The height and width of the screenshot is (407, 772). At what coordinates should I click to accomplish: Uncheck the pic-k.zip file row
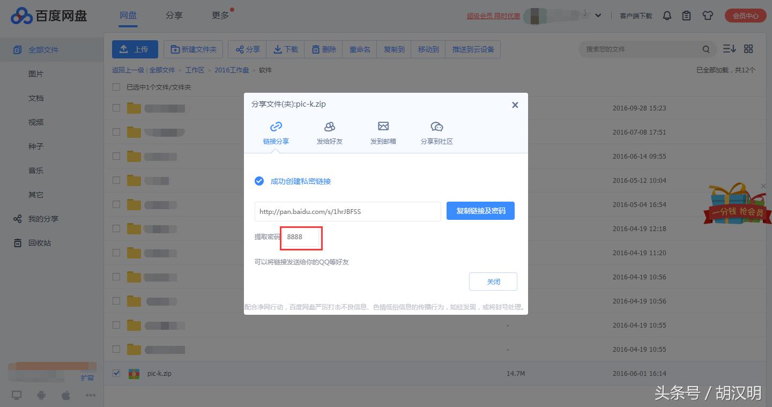tap(116, 373)
